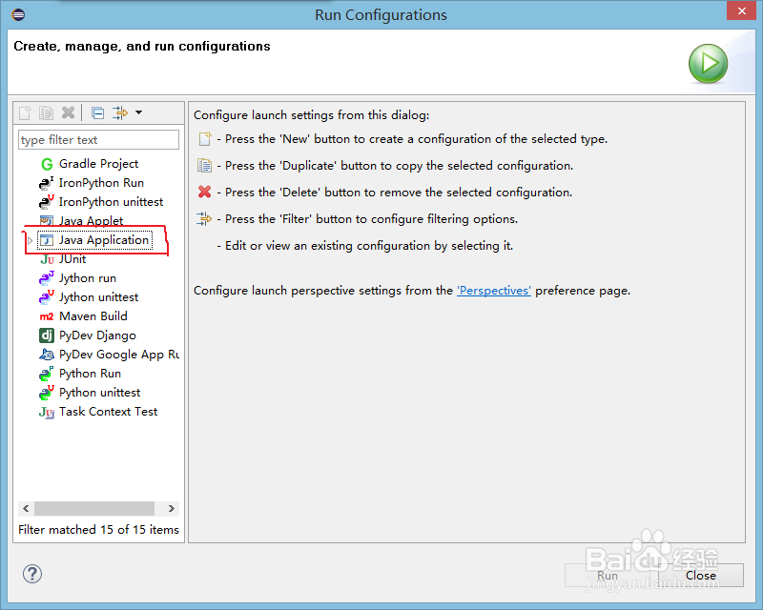Choose the JUnit label
This screenshot has width=763, height=610.
(x=72, y=259)
